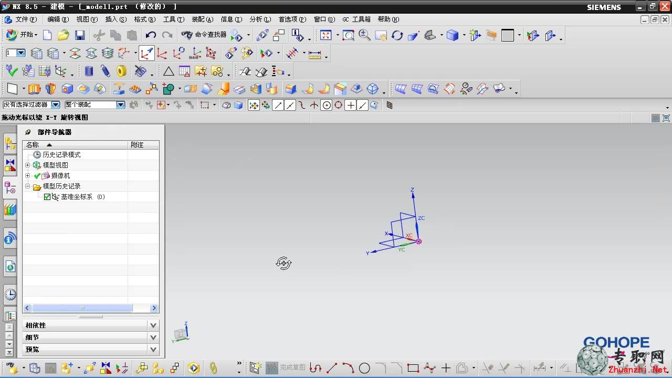Select the Sketch arc tool

pyautogui.click(x=348, y=368)
